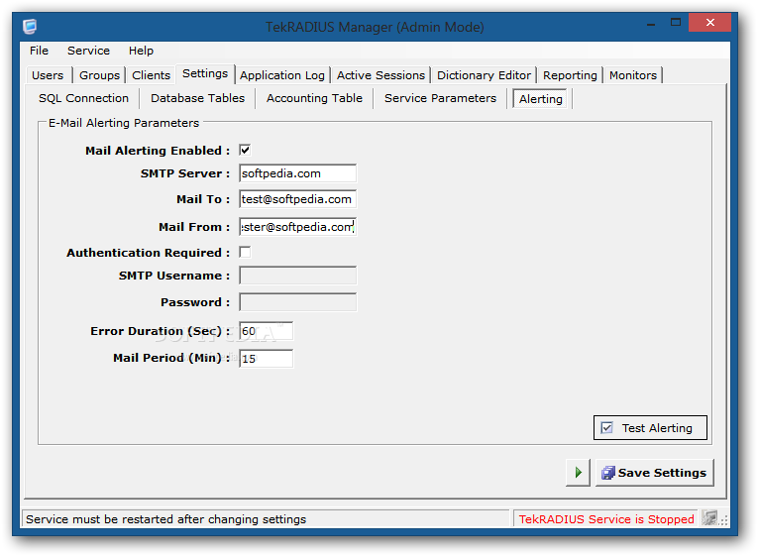Click the TekRADIUS app icon in title bar
The image size is (758, 556).
point(30,26)
